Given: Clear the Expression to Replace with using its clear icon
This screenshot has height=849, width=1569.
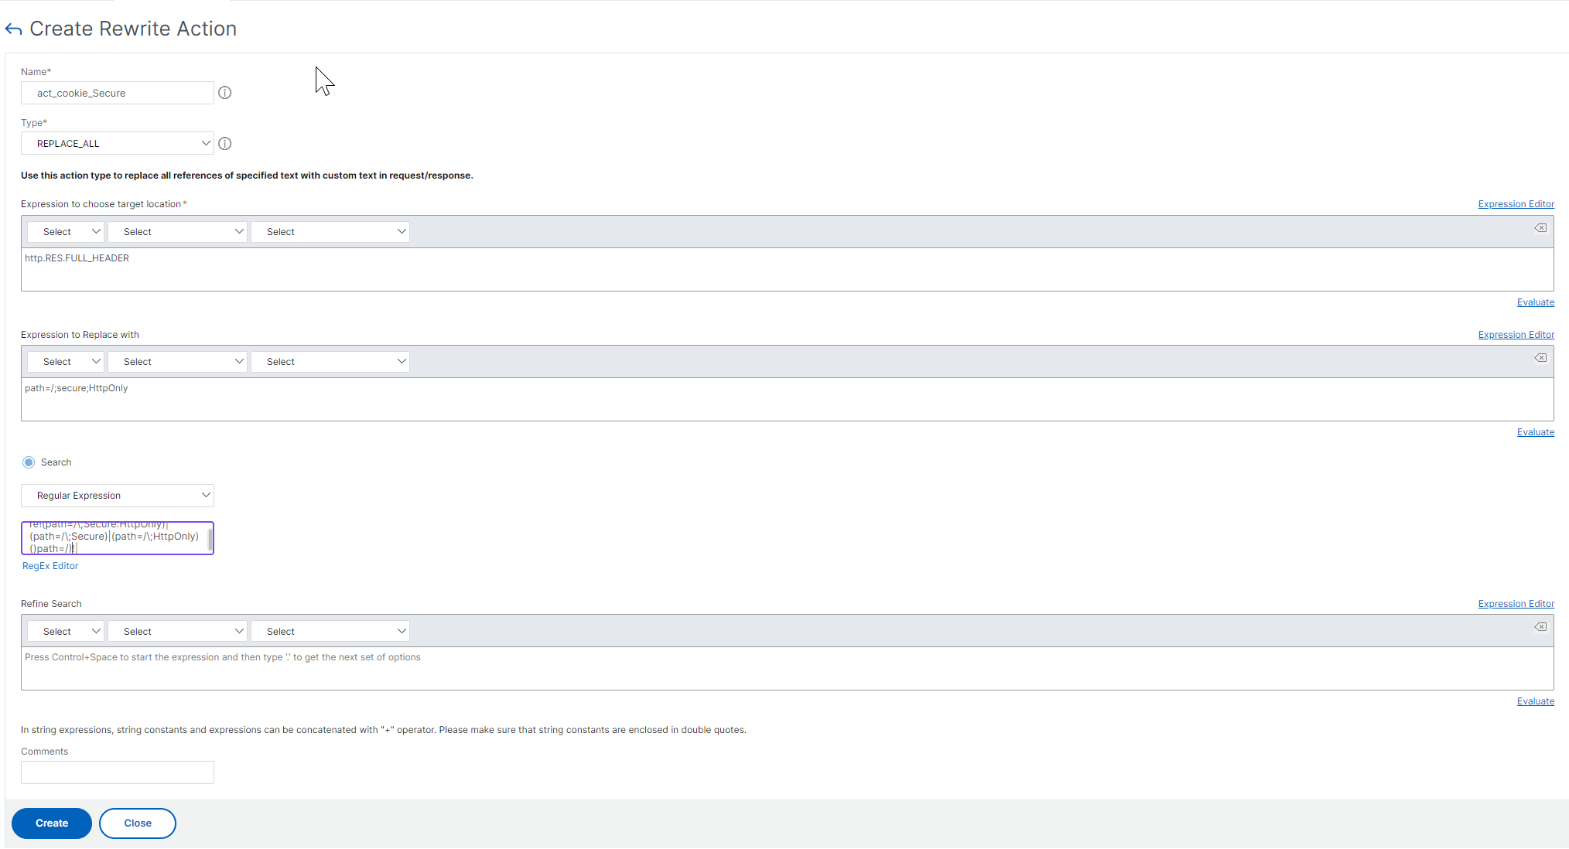Looking at the screenshot, I should [x=1540, y=358].
